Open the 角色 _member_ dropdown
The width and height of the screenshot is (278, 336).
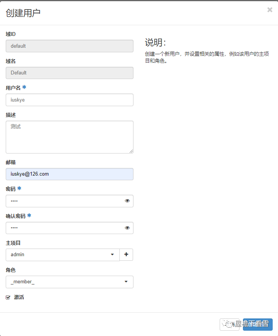(x=69, y=282)
